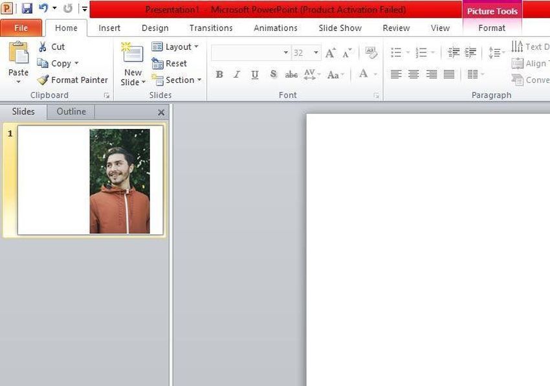Open the font size dropdown
Viewport: 550px width, 386px height.
[x=316, y=53]
